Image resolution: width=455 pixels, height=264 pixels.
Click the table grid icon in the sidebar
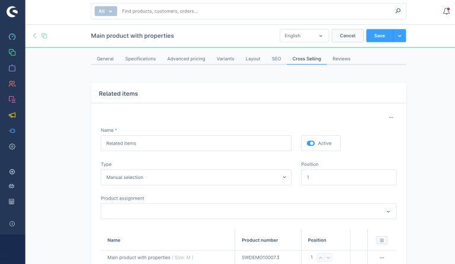point(12,201)
